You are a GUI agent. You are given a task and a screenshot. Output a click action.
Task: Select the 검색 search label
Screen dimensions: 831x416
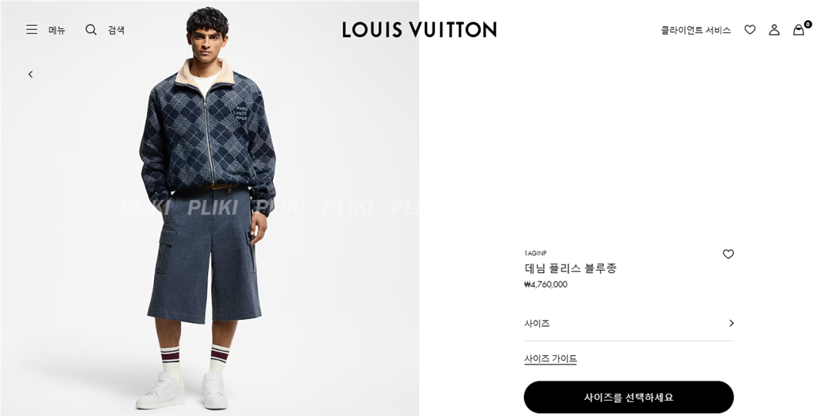coord(116,30)
